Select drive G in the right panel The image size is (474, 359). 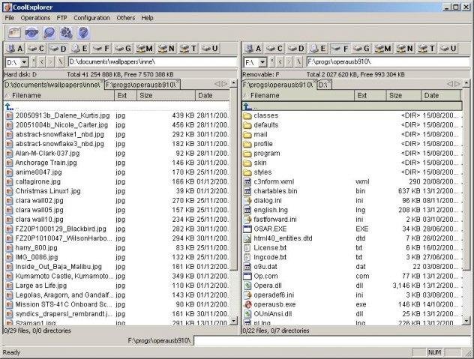click(361, 49)
